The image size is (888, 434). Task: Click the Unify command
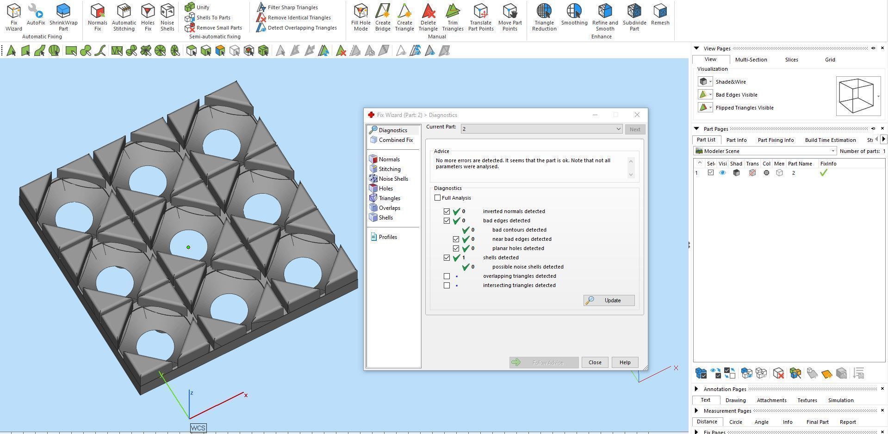[x=197, y=7]
